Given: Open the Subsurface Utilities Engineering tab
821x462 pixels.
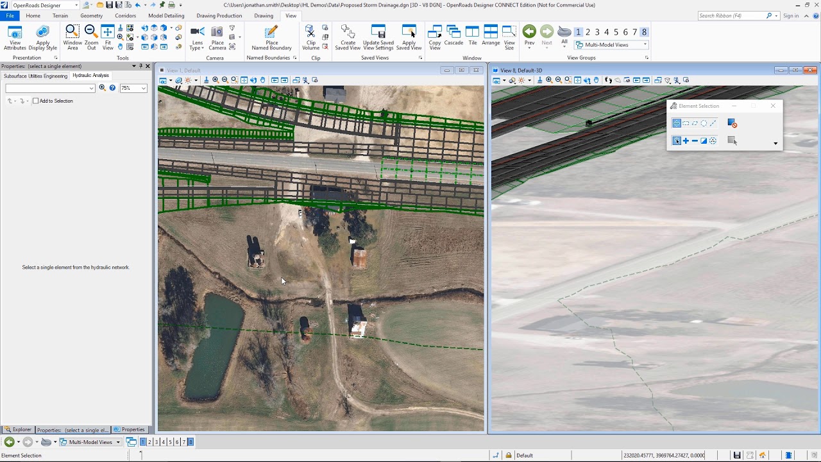Looking at the screenshot, I should pos(35,76).
